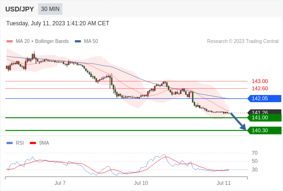The image size is (283, 191).
Task: Click the blue MA 50 legend swatch
Action: [78, 42]
